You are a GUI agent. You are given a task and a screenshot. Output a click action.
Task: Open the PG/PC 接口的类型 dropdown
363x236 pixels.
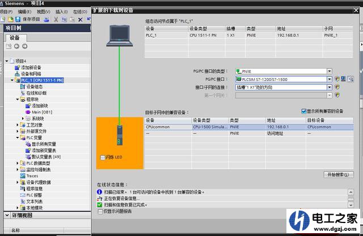330,71
